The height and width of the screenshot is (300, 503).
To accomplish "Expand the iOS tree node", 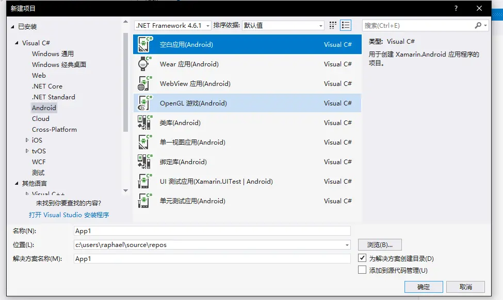I will click(27, 140).
